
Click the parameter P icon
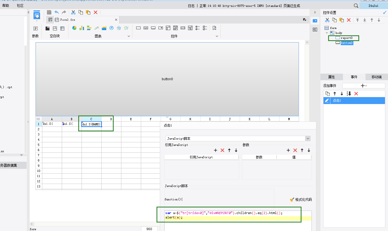pyautogui.click(x=35, y=28)
